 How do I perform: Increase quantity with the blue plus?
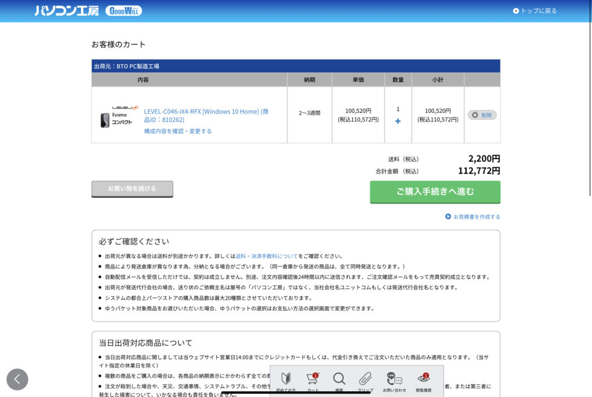pyautogui.click(x=398, y=122)
